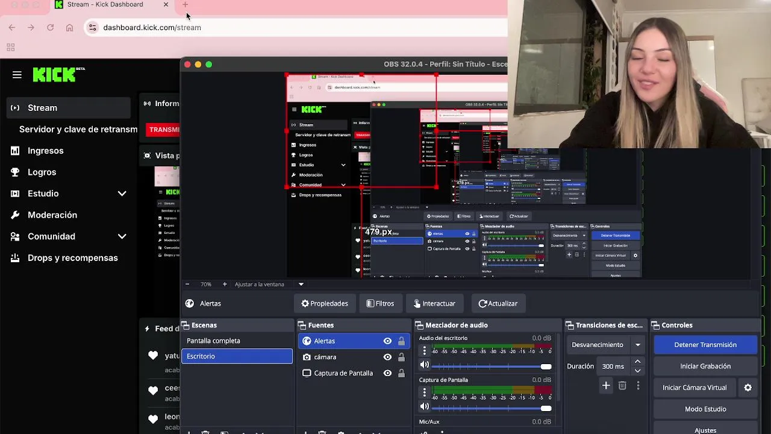Image resolution: width=771 pixels, height=434 pixels.
Task: Go back in the browser
Action: [12, 27]
